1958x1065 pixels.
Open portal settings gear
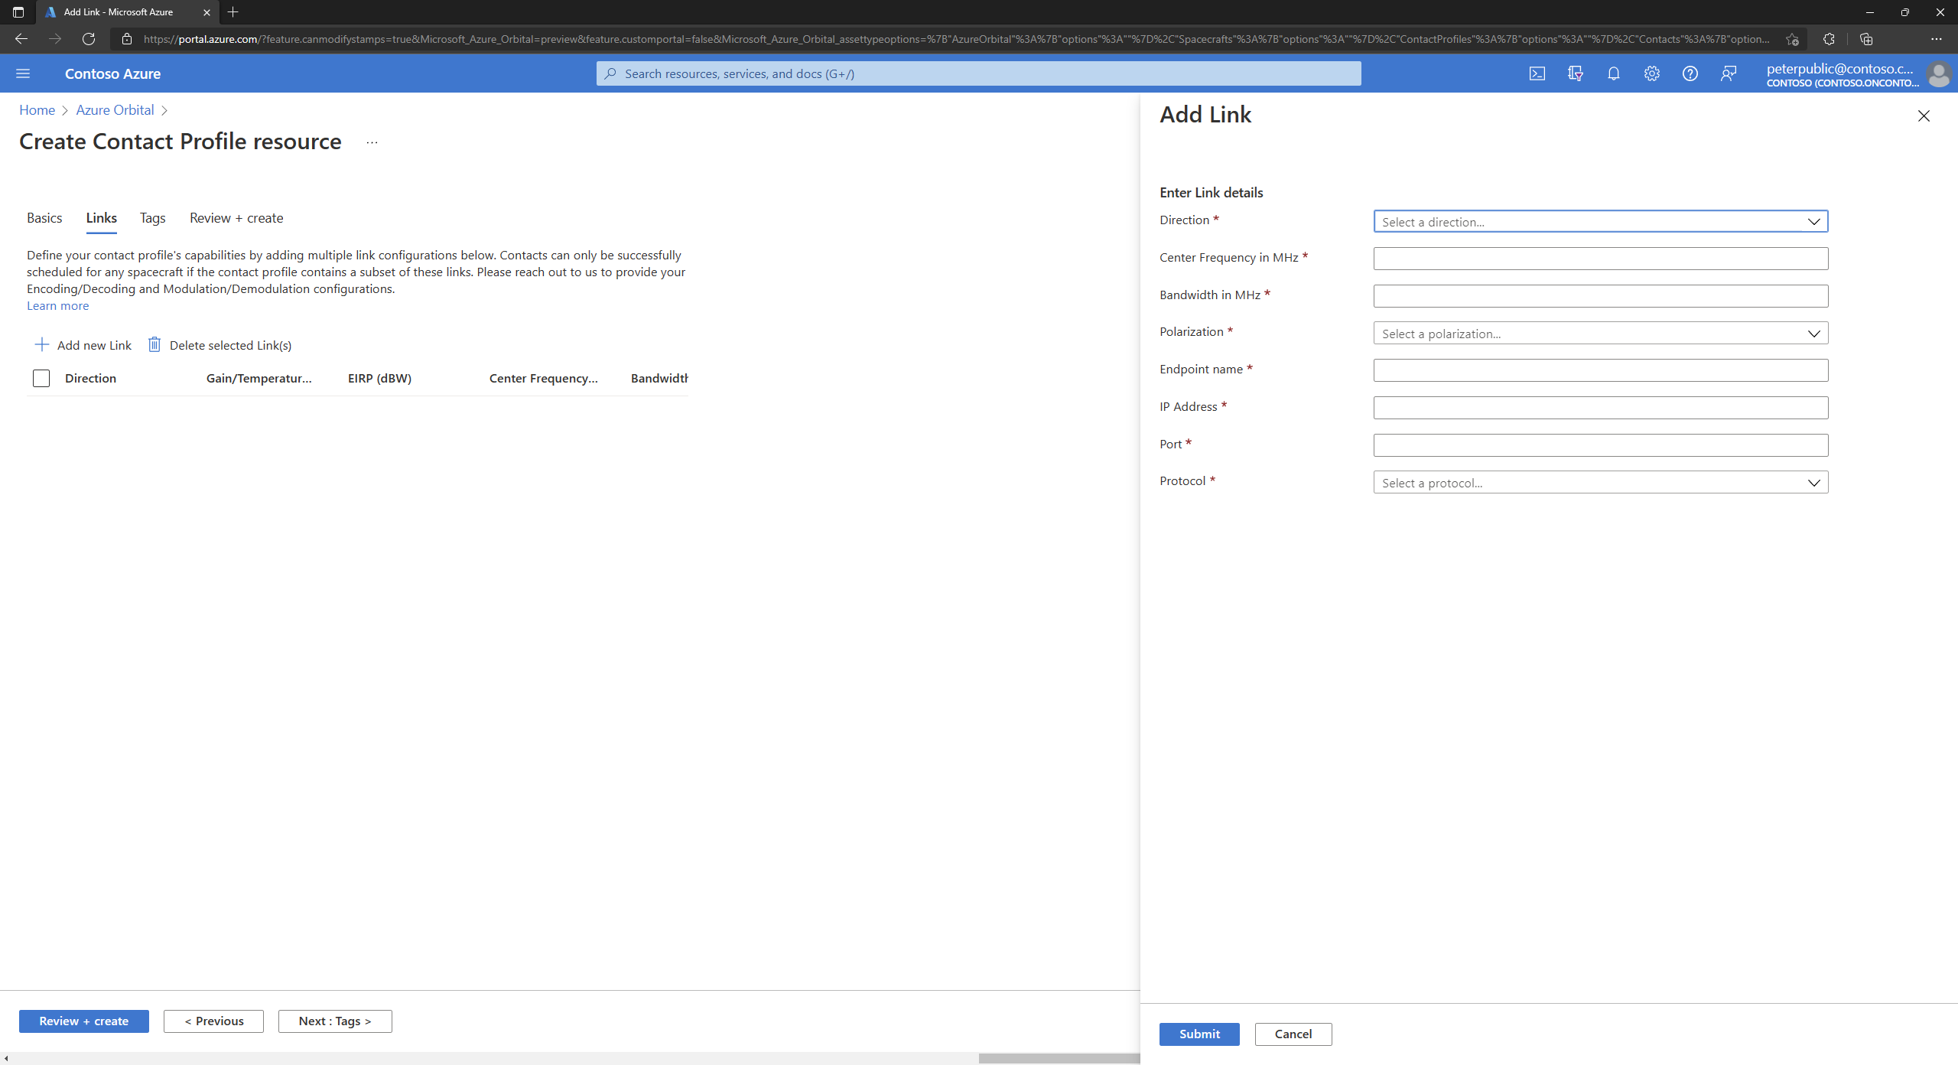pyautogui.click(x=1651, y=73)
